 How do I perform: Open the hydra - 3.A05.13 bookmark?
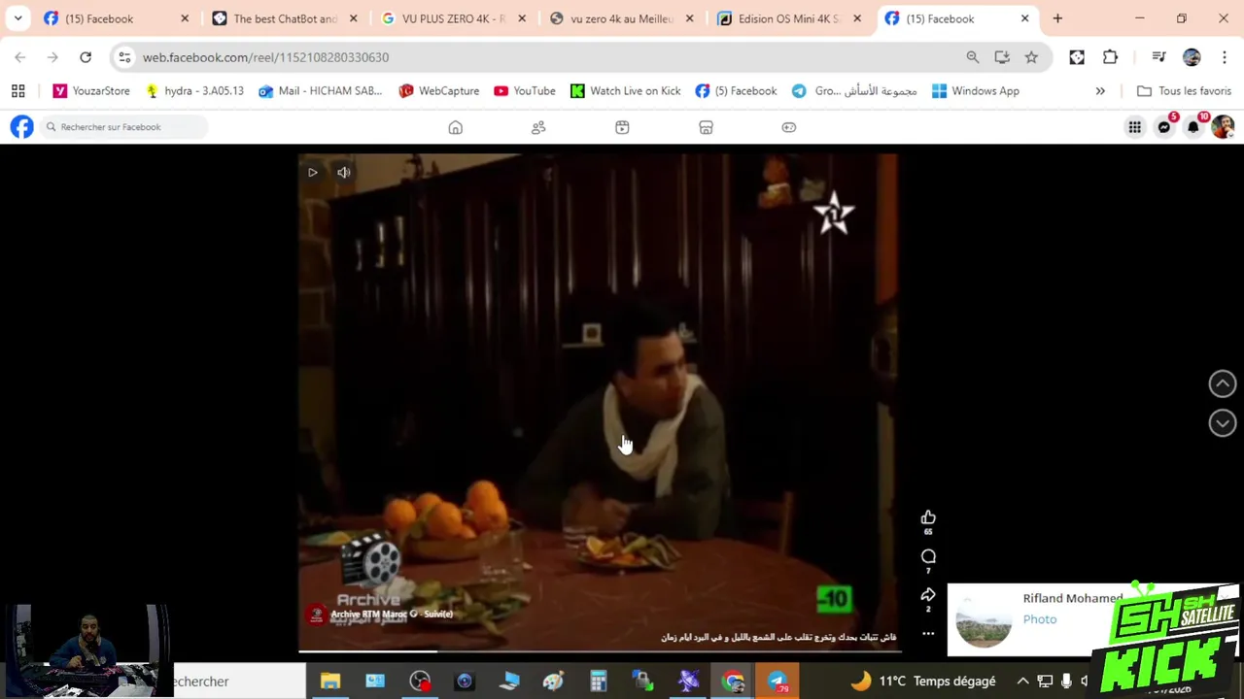click(194, 91)
